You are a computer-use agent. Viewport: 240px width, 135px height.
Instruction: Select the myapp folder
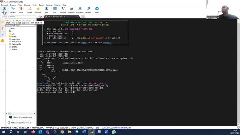[13, 37]
